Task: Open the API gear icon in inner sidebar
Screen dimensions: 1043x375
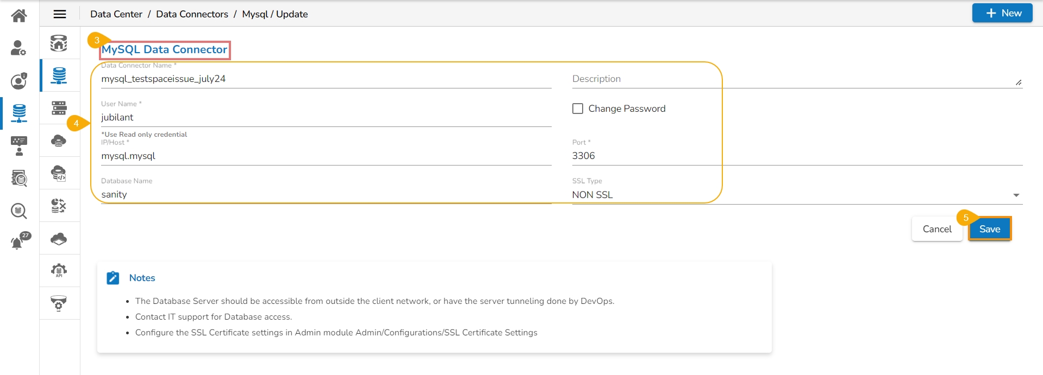Action: tap(59, 270)
